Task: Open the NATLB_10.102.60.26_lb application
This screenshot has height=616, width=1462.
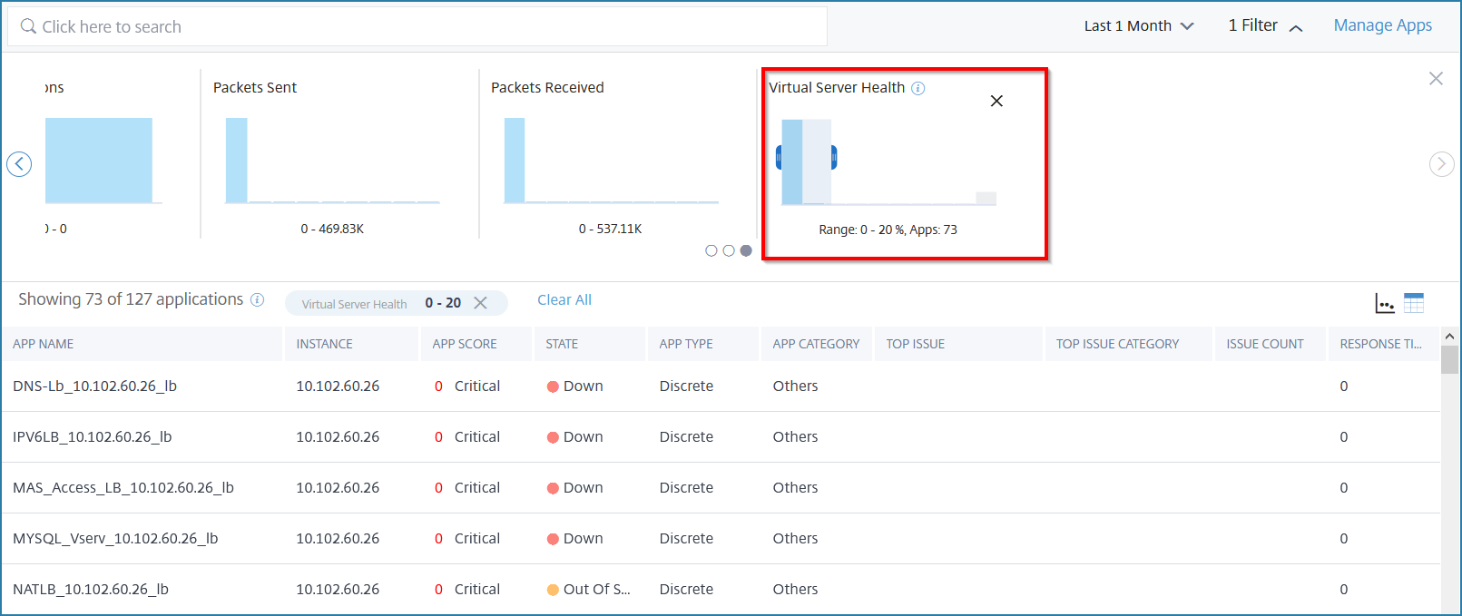Action: pyautogui.click(x=91, y=589)
